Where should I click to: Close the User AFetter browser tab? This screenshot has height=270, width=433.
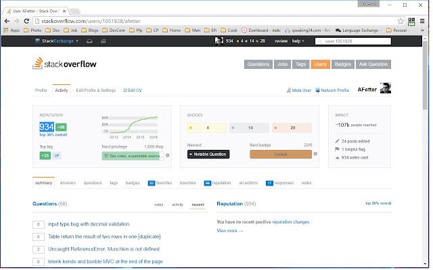click(x=64, y=11)
